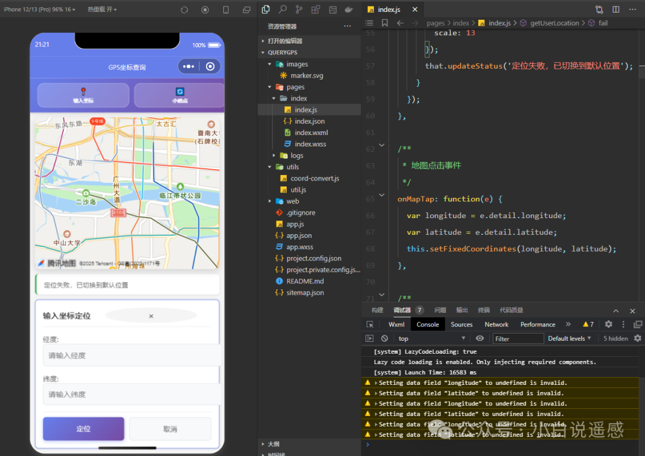The image size is (645, 456).
Task: Open the explorer files icon
Action: point(266,9)
